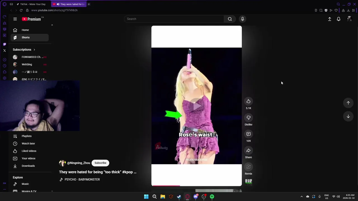Open comments for this Short
The image size is (358, 201).
point(248,134)
